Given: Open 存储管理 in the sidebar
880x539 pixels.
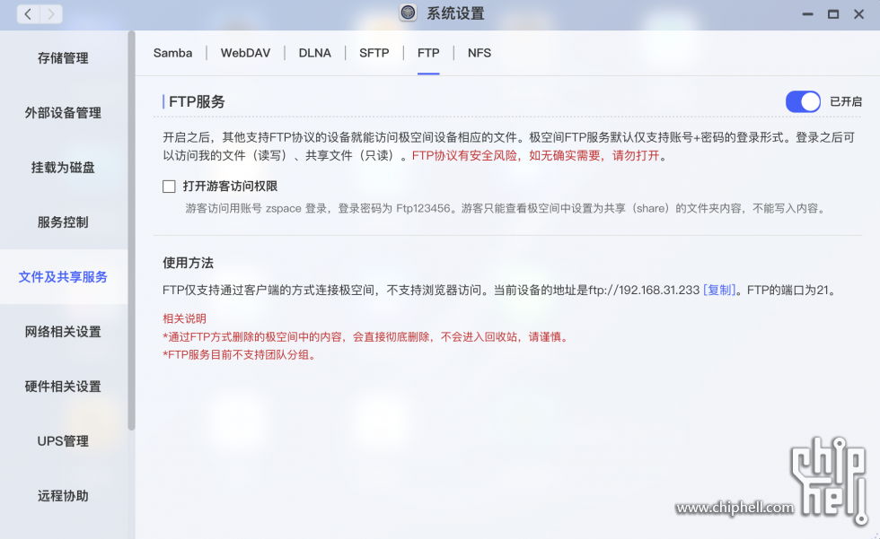Looking at the screenshot, I should [x=63, y=58].
